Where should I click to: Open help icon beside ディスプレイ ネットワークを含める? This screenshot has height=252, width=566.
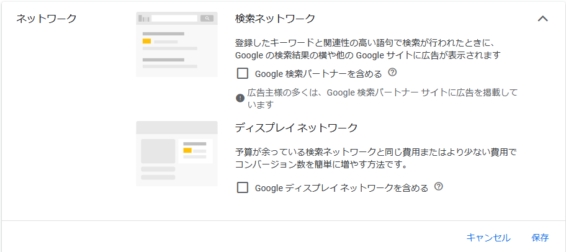tap(439, 186)
